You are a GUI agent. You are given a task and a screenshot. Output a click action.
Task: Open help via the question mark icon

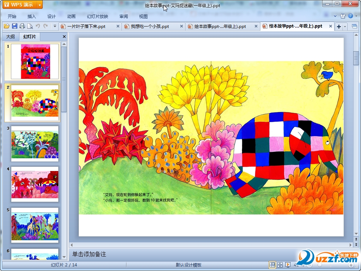click(350, 16)
